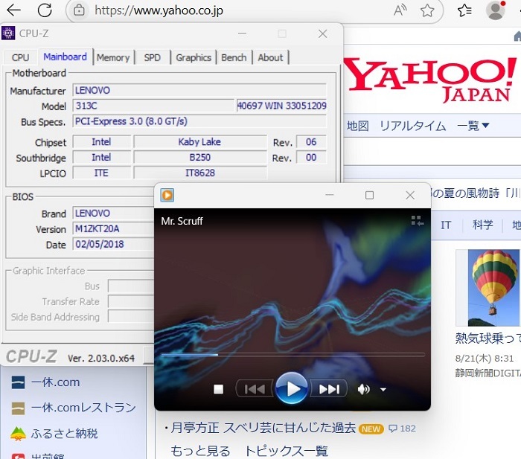
Task: Open the Memory tab in CPU-Z
Action: click(113, 57)
